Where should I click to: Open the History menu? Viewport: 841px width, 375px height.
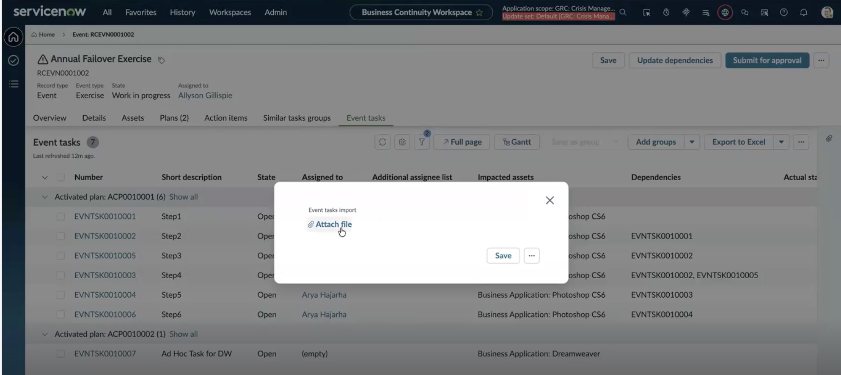pyautogui.click(x=183, y=12)
